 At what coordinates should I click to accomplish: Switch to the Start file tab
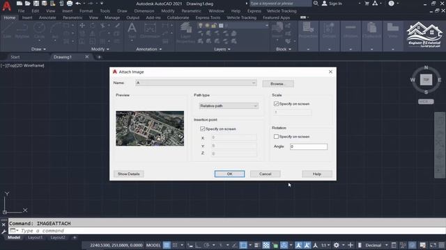15,57
